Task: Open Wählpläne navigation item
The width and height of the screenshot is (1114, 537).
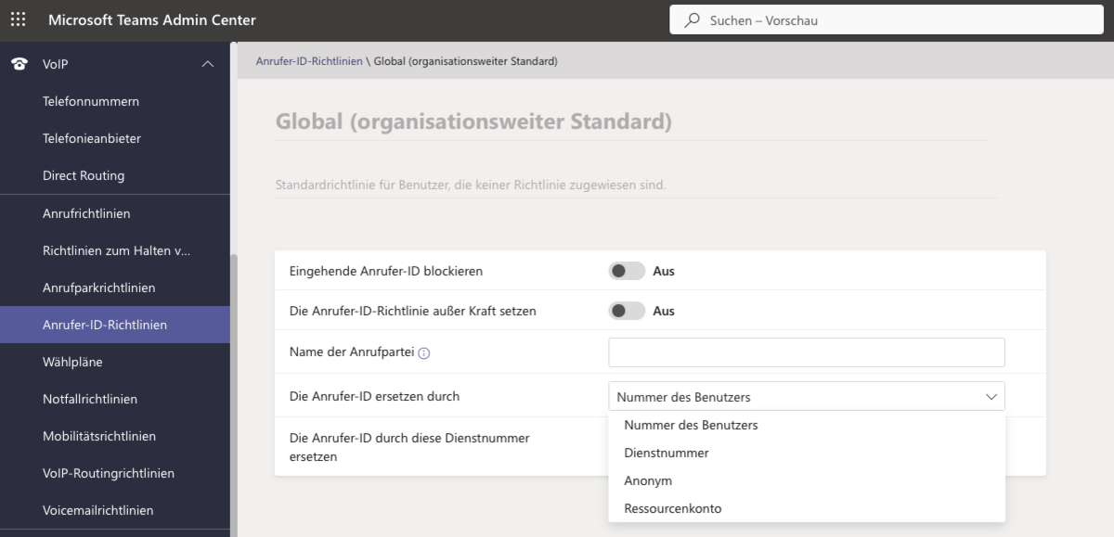Action: point(72,362)
